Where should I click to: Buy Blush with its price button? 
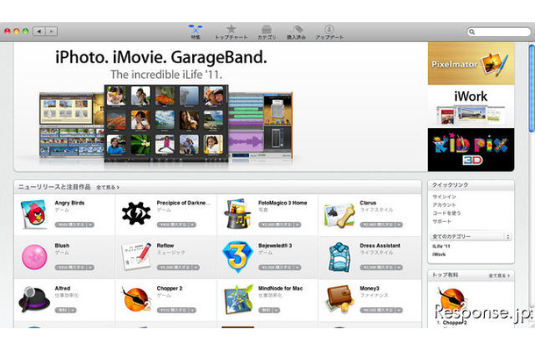click(x=75, y=268)
